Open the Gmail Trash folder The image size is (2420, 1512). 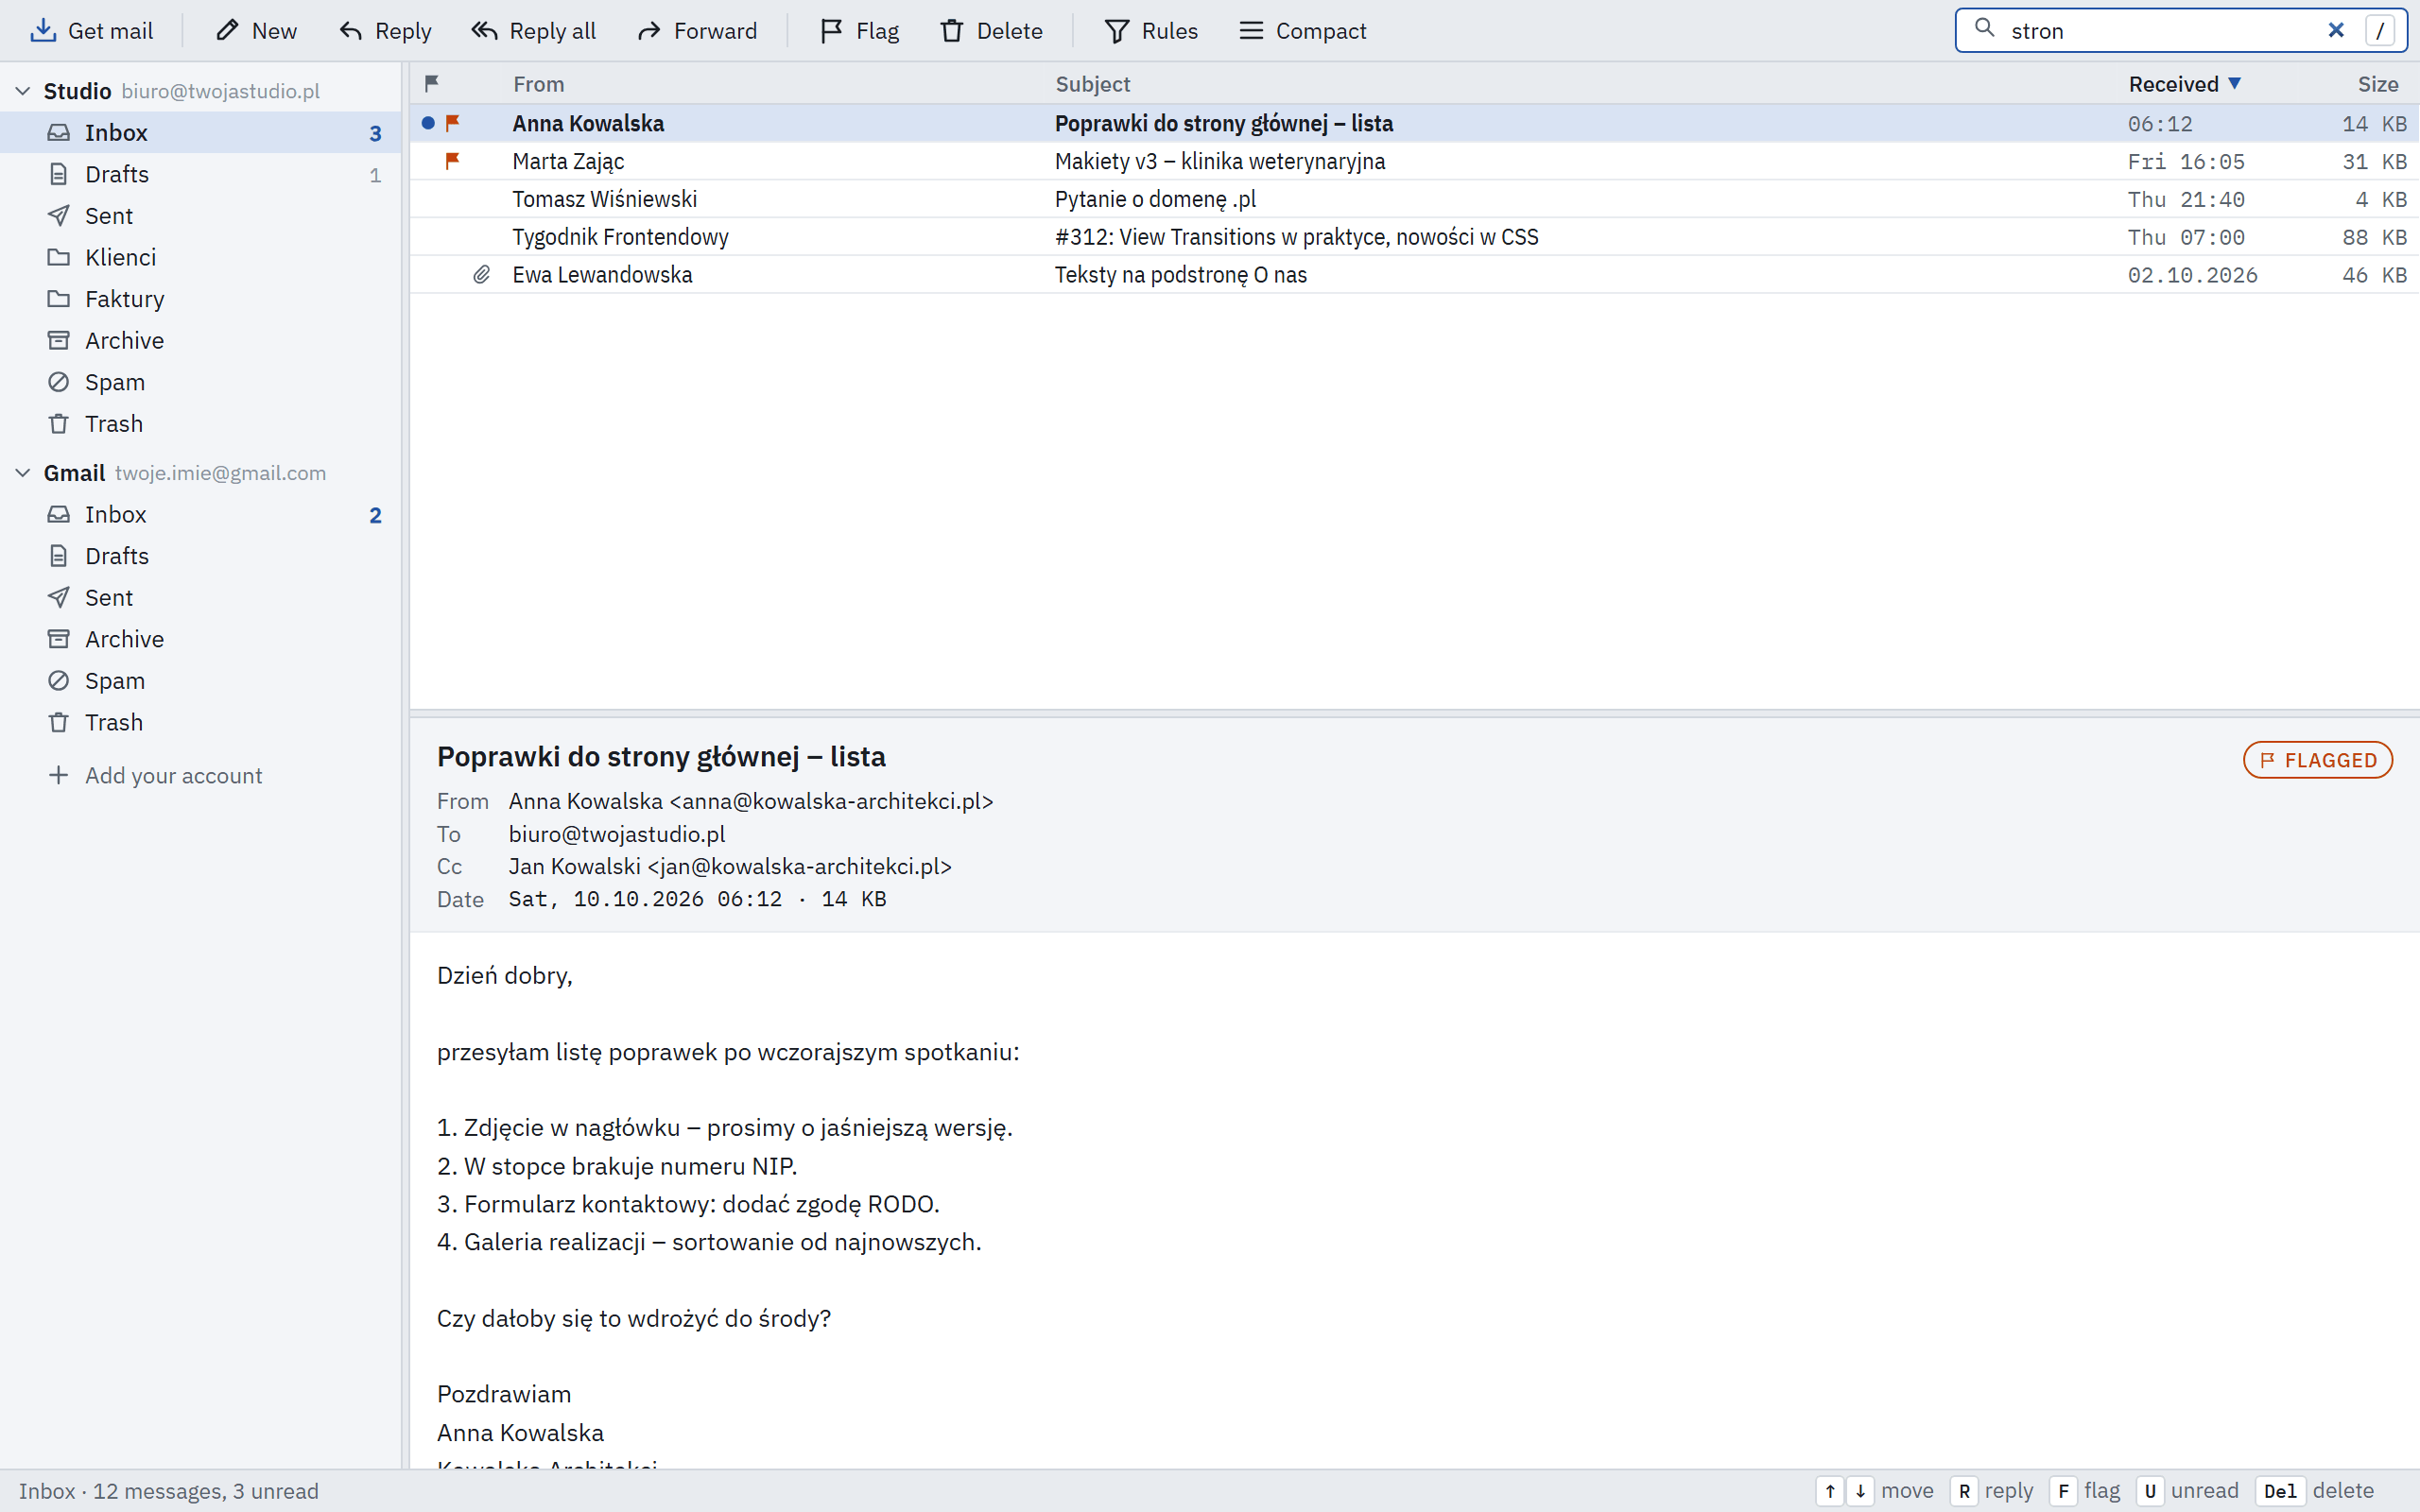[200, 722]
